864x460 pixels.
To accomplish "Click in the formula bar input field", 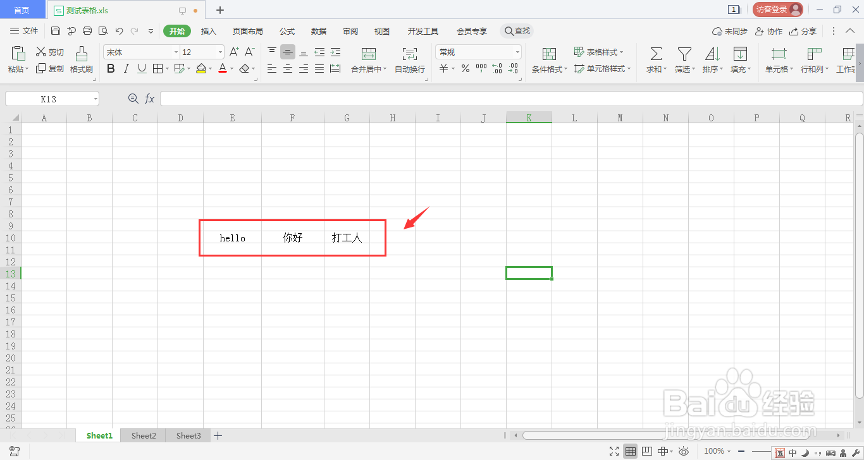I will coord(511,99).
